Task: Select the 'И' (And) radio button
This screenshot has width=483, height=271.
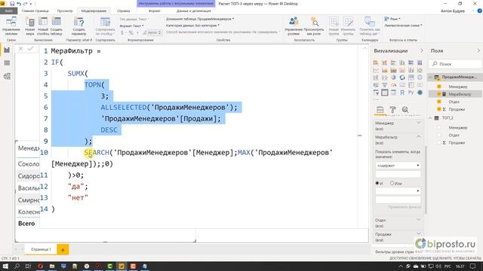Action: pos(377,183)
